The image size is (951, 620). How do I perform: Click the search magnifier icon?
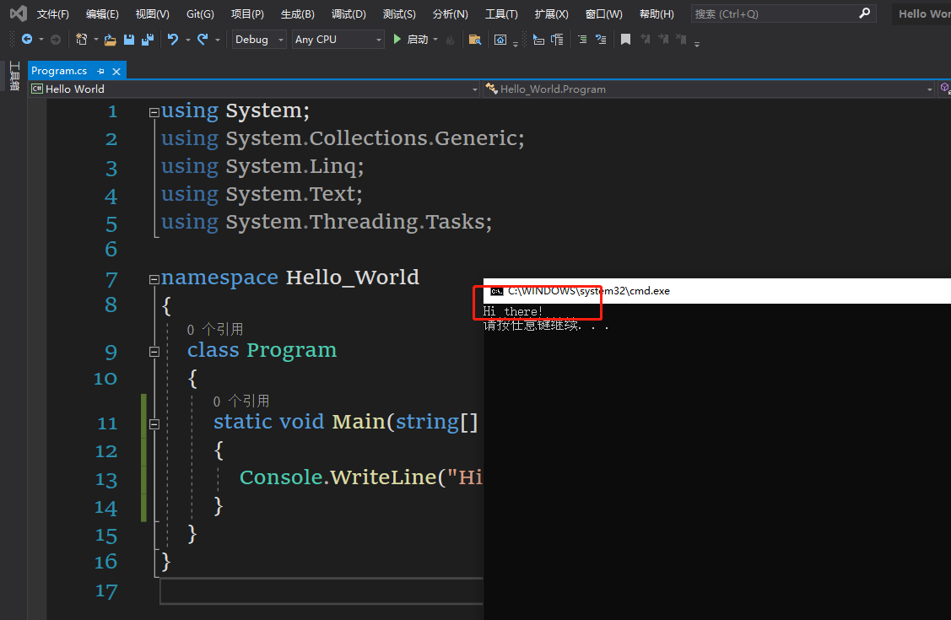[865, 13]
